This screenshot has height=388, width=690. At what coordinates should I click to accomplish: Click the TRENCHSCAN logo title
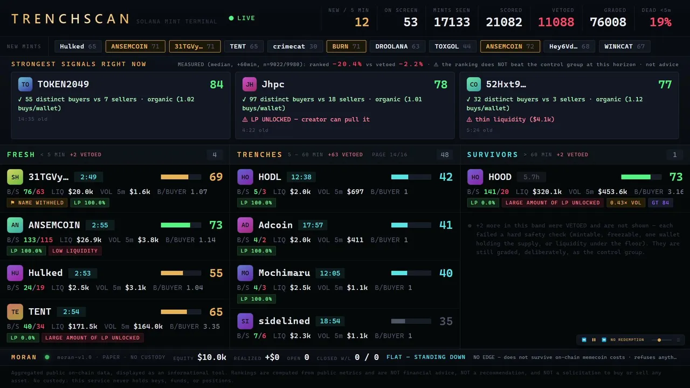pos(70,19)
